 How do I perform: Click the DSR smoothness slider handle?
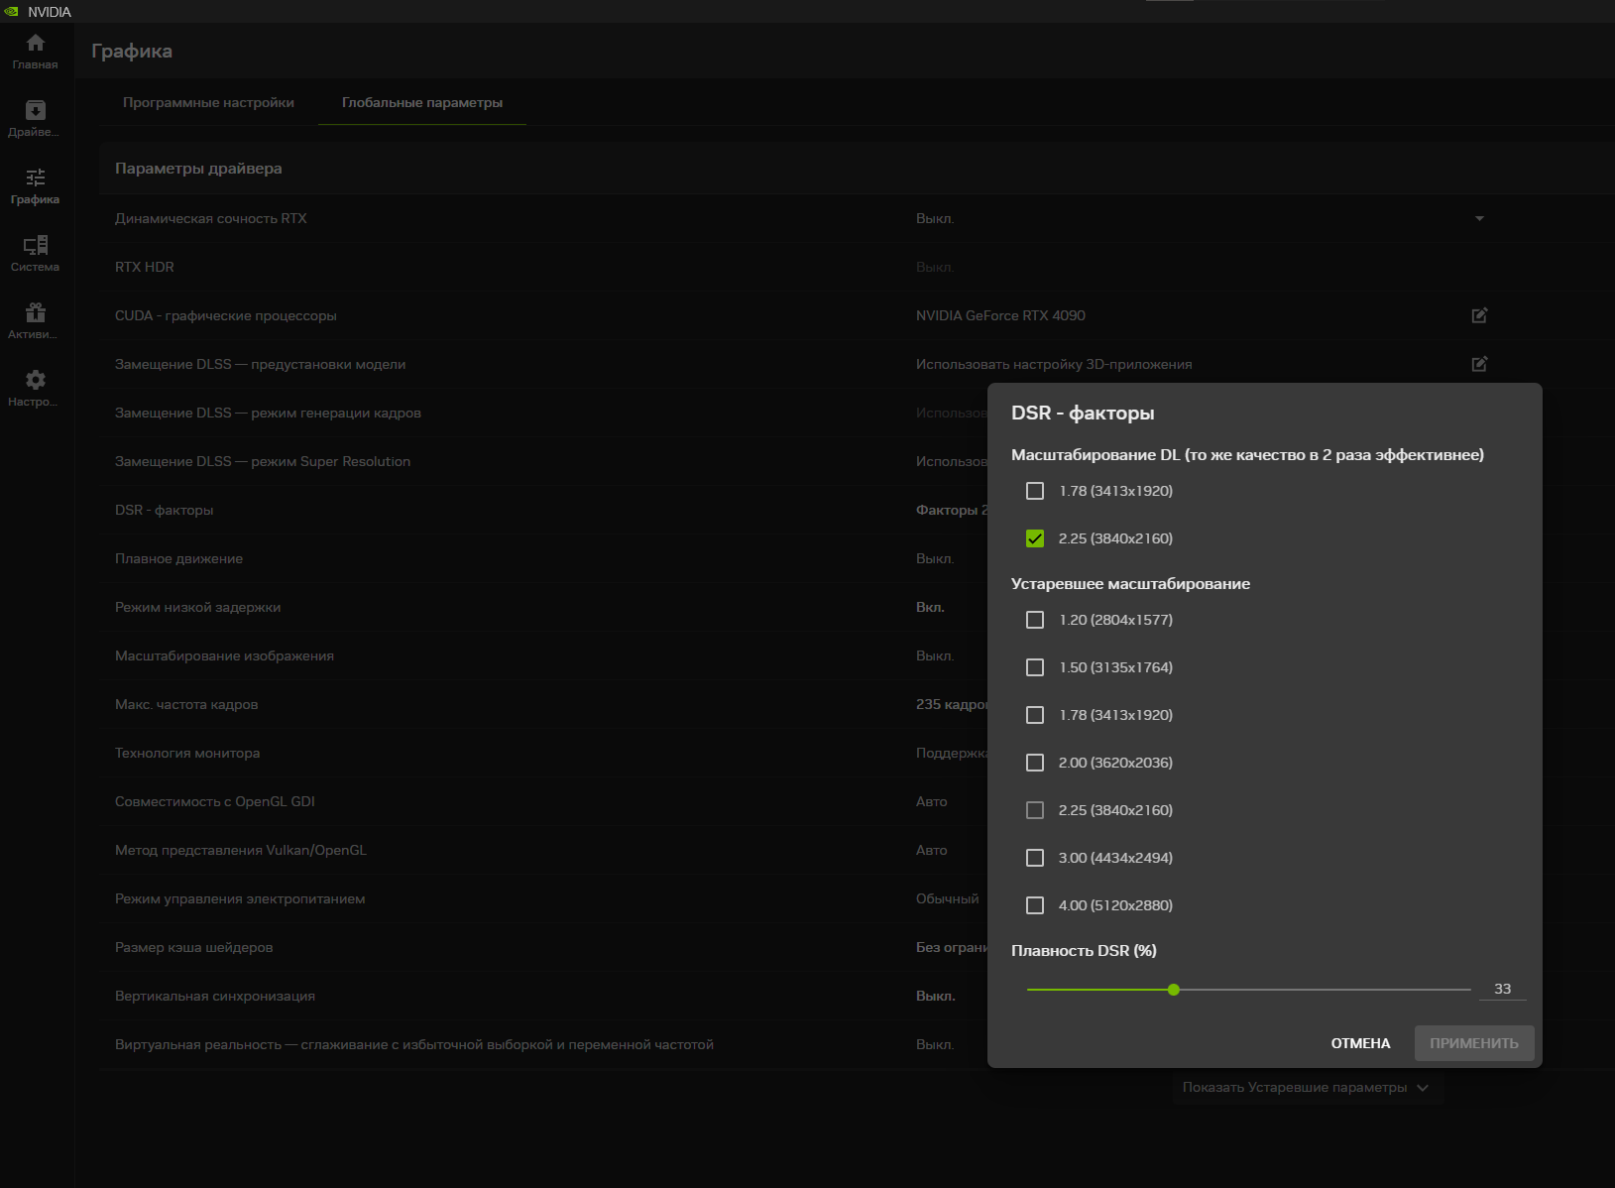tap(1174, 990)
